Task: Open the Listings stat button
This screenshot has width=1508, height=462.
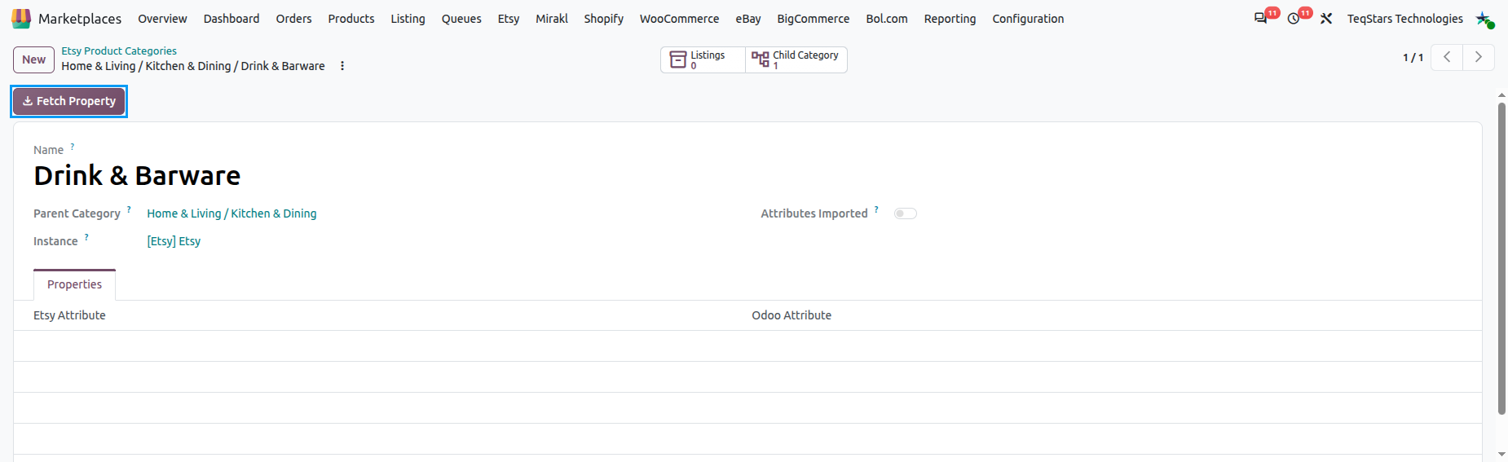Action: click(703, 59)
